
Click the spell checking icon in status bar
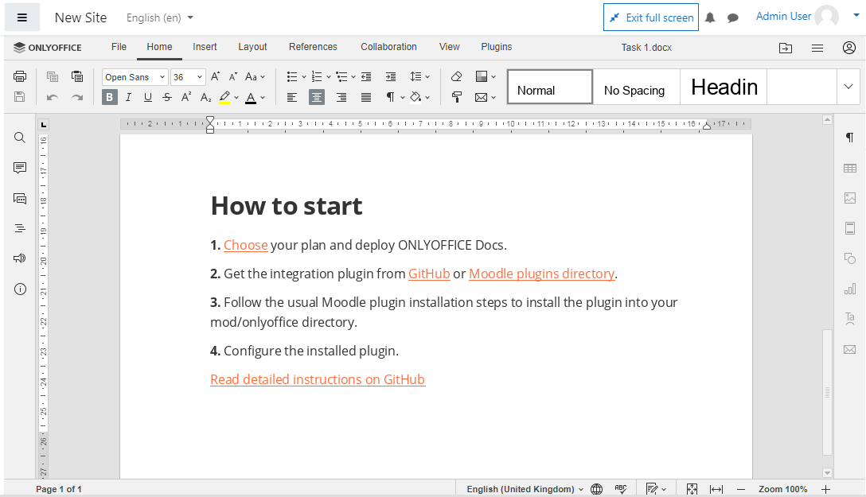[x=621, y=489]
